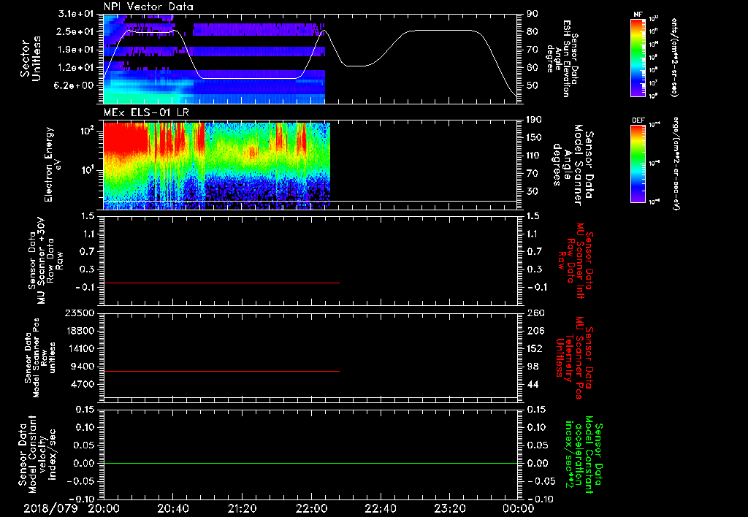This screenshot has width=748, height=517.
Task: Click the red line in the Scanner Pos panel
Action: pos(221,371)
